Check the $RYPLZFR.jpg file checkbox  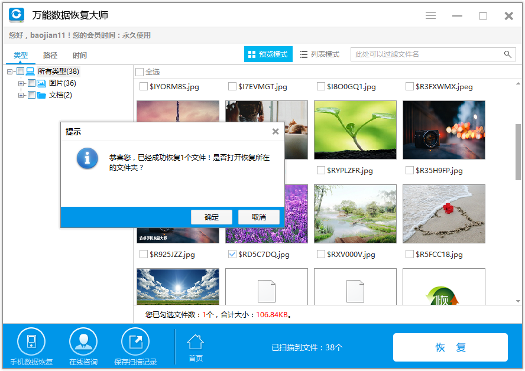point(319,170)
